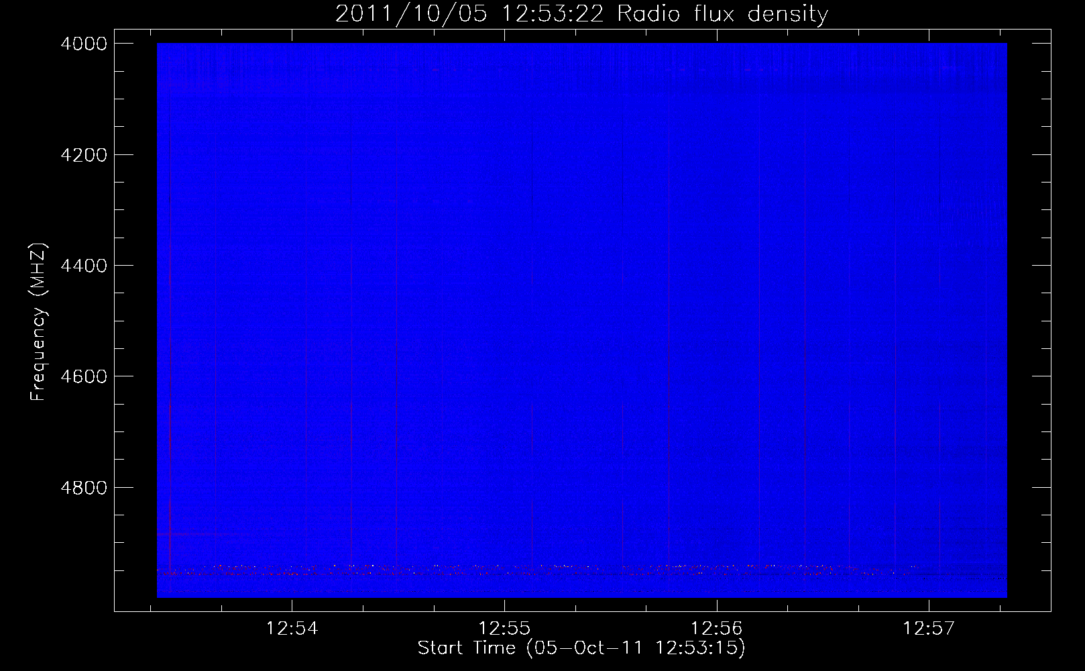The image size is (1085, 671).
Task: Click the 'Start Time (05-Oct-11 12:53:15)' label
Action: [x=581, y=648]
